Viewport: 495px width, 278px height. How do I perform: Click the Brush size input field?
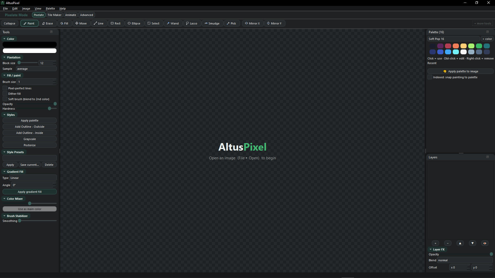click(x=36, y=82)
